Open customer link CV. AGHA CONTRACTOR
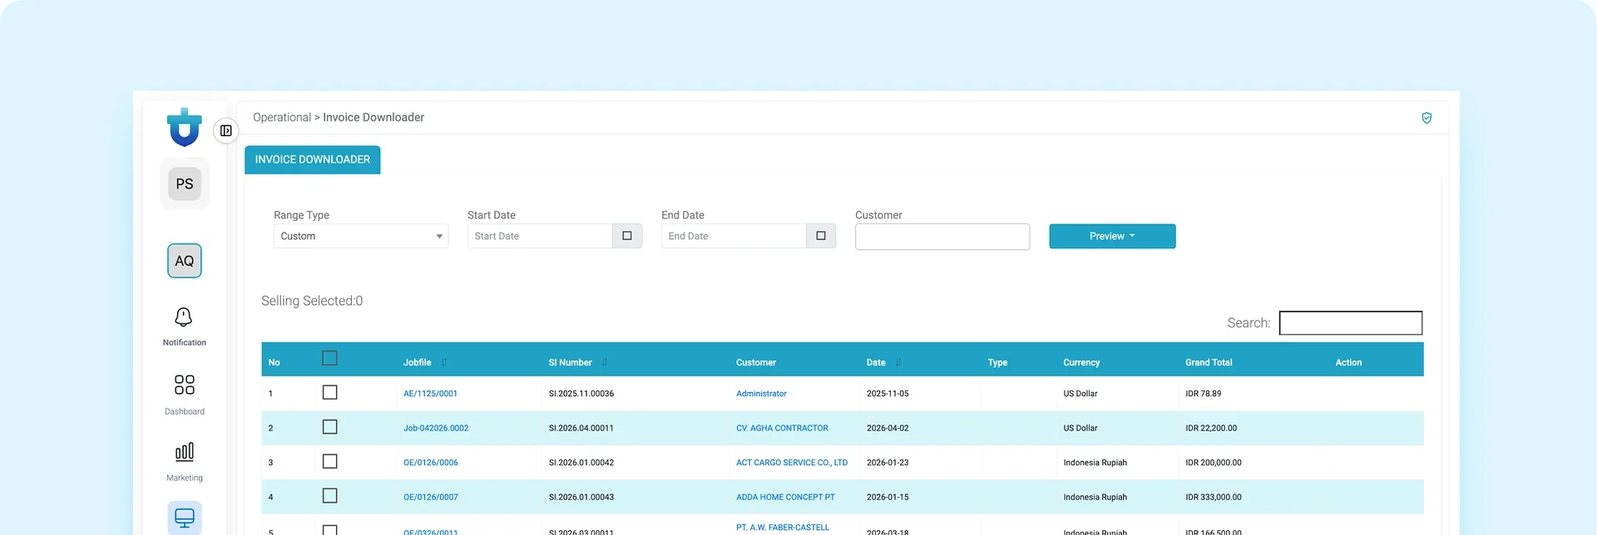This screenshot has width=1597, height=535. [782, 429]
